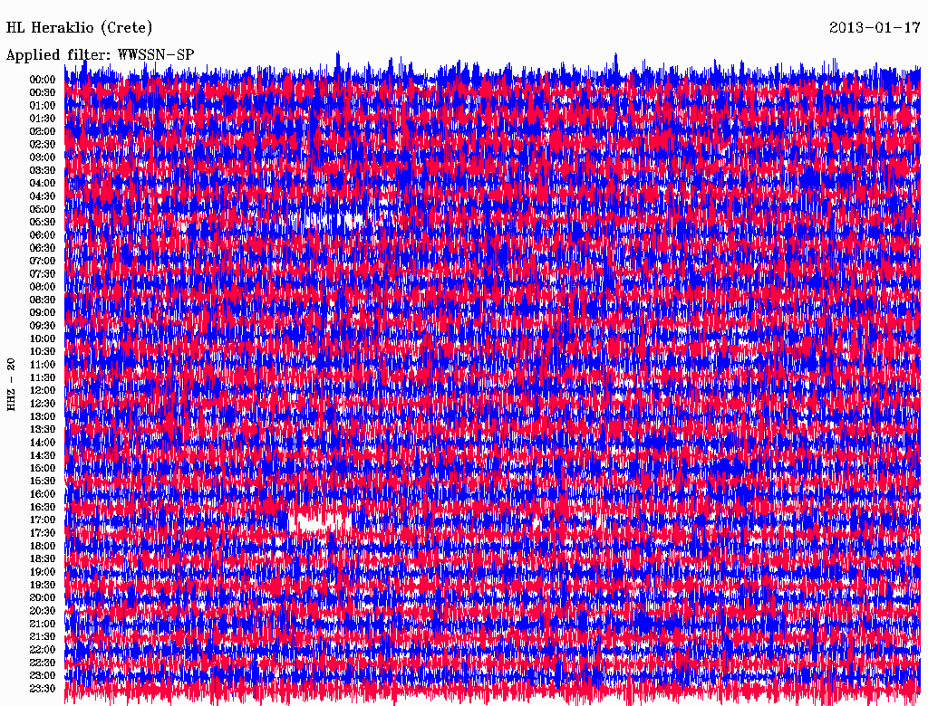Click the 16:30 time label
This screenshot has height=706, width=928.
pyautogui.click(x=43, y=508)
